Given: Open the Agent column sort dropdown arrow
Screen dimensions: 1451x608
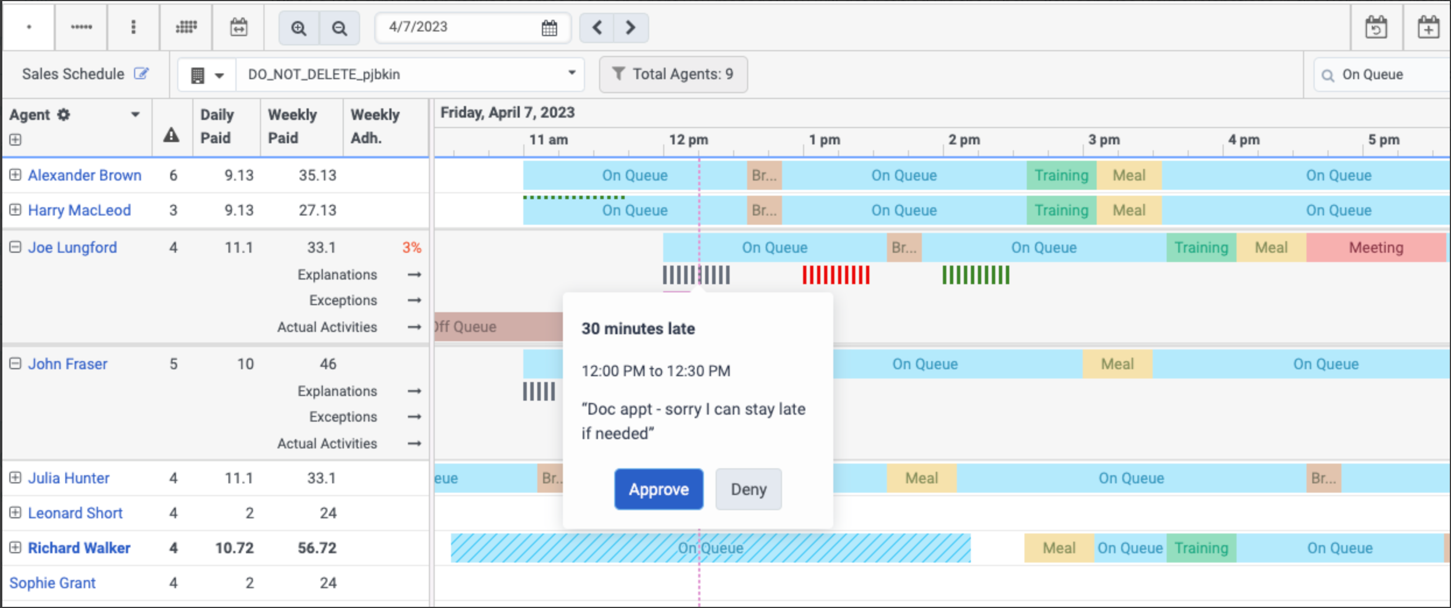Looking at the screenshot, I should click(135, 115).
